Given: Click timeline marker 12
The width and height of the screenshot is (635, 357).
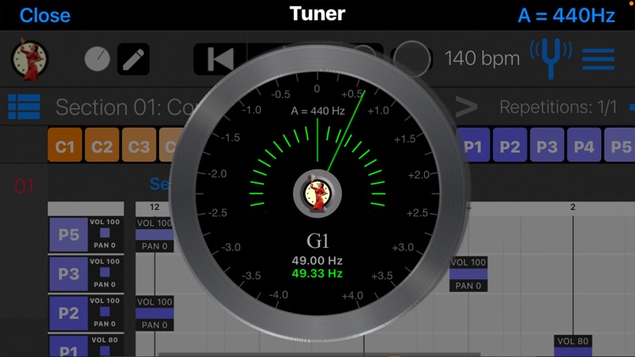Looking at the screenshot, I should pos(154,207).
